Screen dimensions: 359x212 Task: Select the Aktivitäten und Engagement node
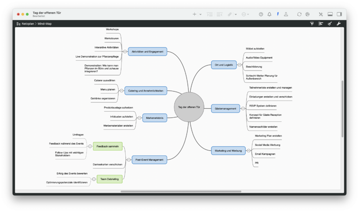pyautogui.click(x=147, y=52)
